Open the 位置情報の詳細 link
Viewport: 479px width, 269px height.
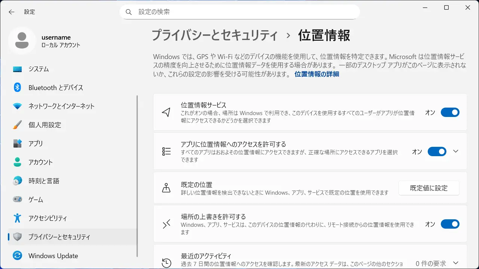tap(317, 74)
